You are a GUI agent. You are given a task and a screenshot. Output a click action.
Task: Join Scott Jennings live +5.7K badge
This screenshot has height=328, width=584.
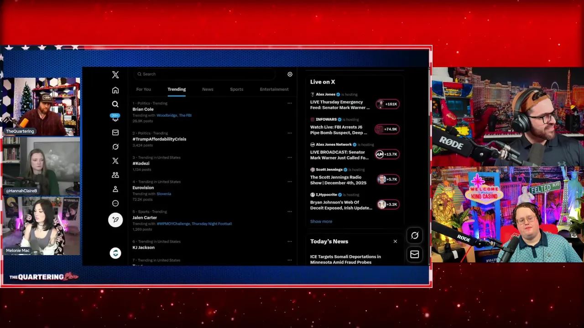[x=388, y=179]
